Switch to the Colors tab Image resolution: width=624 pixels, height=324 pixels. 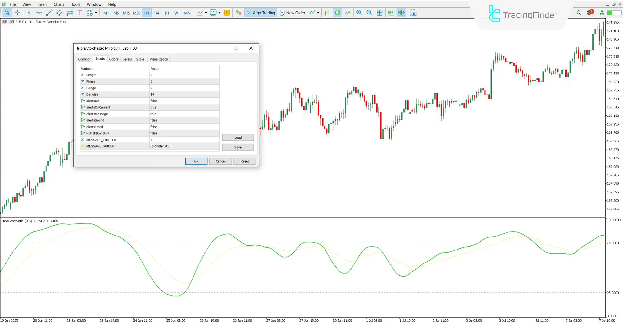click(114, 59)
